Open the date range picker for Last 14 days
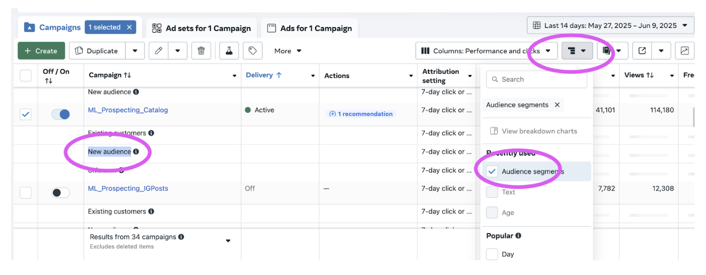 tap(611, 26)
